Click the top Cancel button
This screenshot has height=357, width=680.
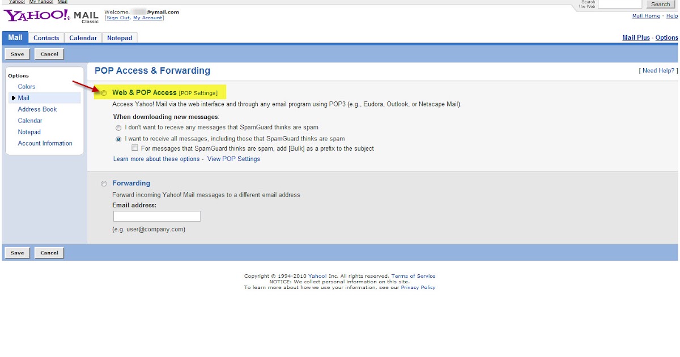point(49,54)
